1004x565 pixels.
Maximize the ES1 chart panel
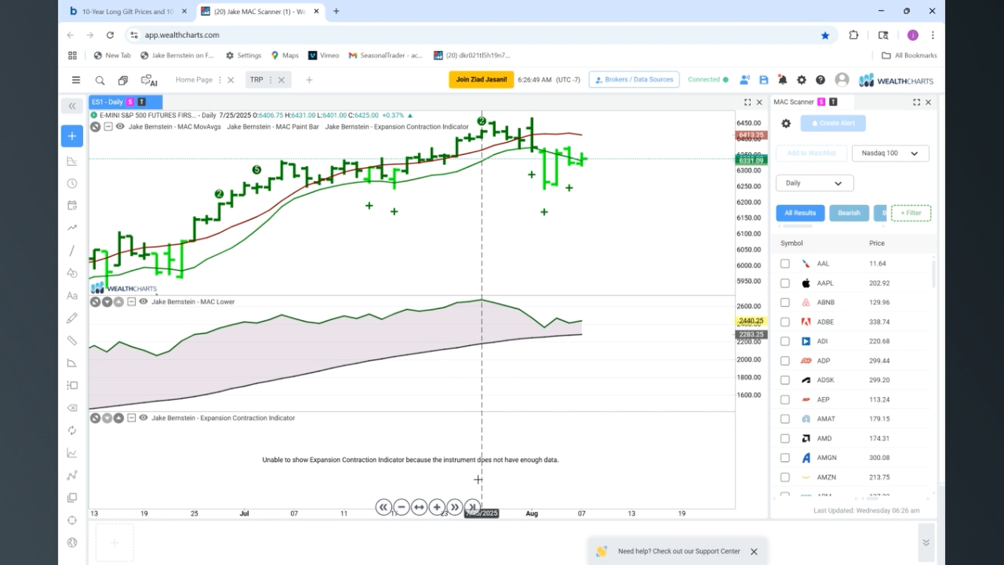click(x=747, y=102)
